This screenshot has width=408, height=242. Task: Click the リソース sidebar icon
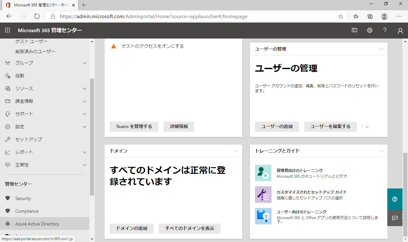(8, 89)
